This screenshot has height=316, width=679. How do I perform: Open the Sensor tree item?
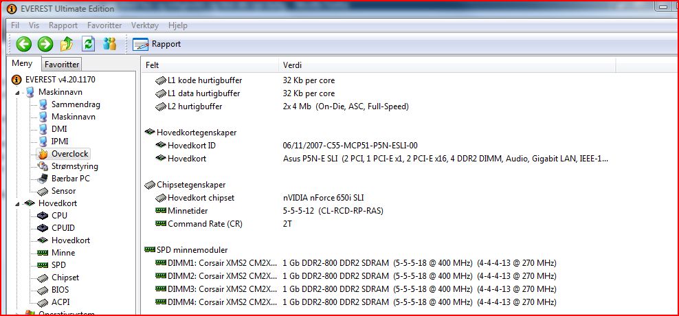57,191
